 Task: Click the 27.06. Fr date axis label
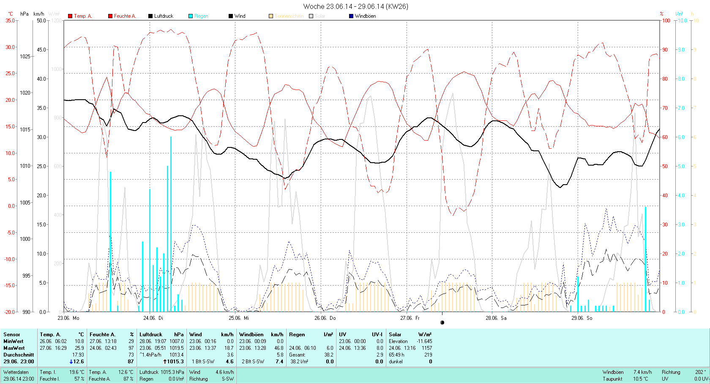coord(410,318)
